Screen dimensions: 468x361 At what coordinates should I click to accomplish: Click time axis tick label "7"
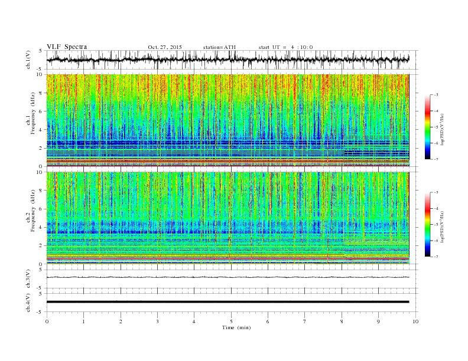(305, 321)
